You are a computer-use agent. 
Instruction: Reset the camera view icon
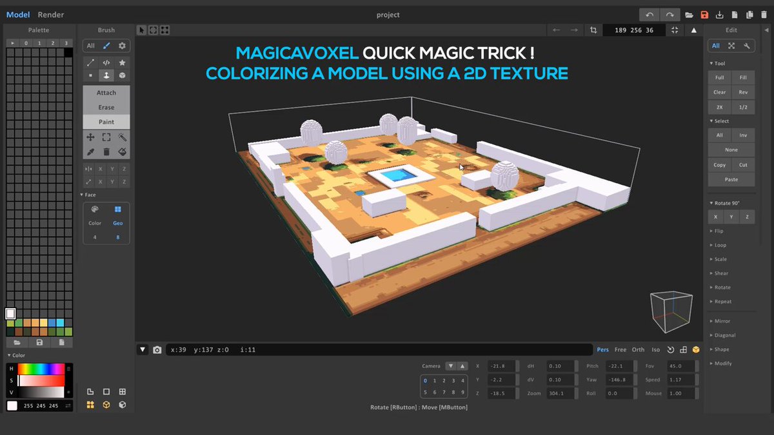pyautogui.click(x=670, y=350)
